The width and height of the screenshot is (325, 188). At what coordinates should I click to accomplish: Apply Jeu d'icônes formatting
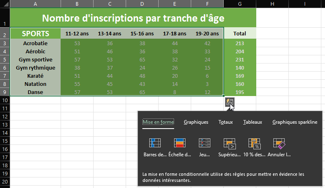[205, 146]
